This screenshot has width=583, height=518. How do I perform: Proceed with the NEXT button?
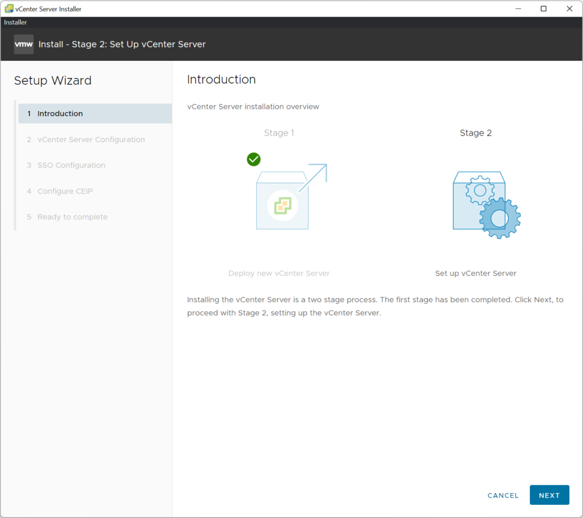(549, 495)
